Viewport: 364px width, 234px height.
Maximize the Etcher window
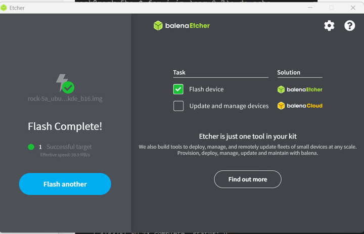point(332,8)
